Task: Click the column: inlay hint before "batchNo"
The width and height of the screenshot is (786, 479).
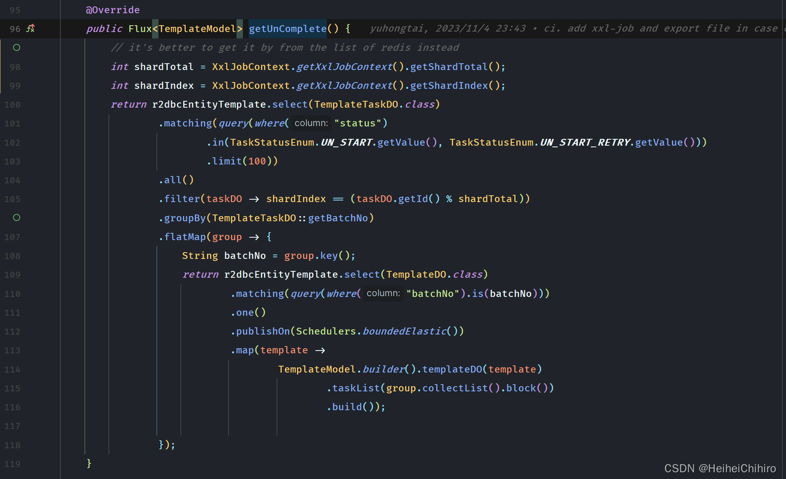Action: pyautogui.click(x=383, y=294)
